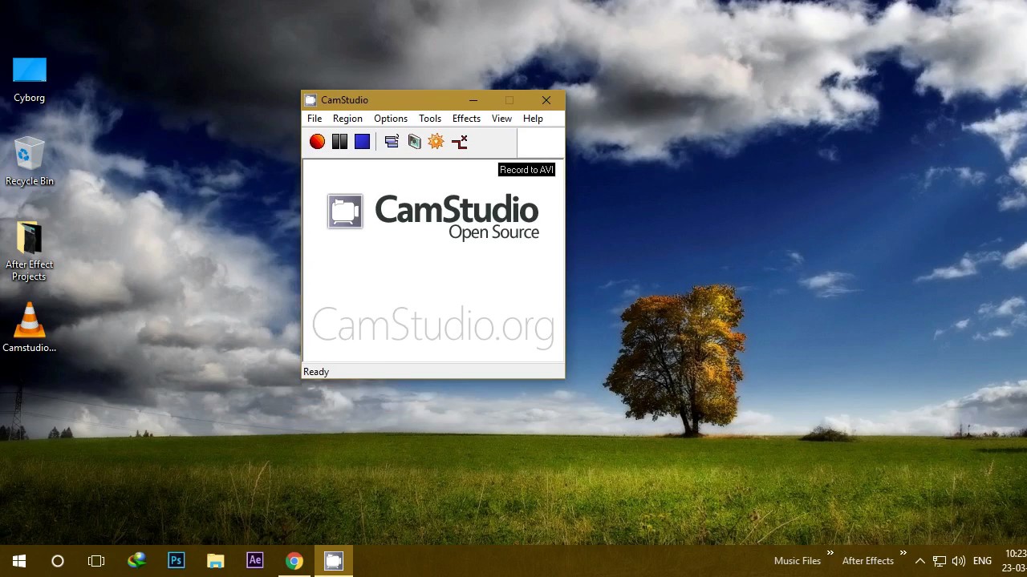Click the After Effects taskbar toolbar label
Image resolution: width=1027 pixels, height=577 pixels.
click(868, 561)
